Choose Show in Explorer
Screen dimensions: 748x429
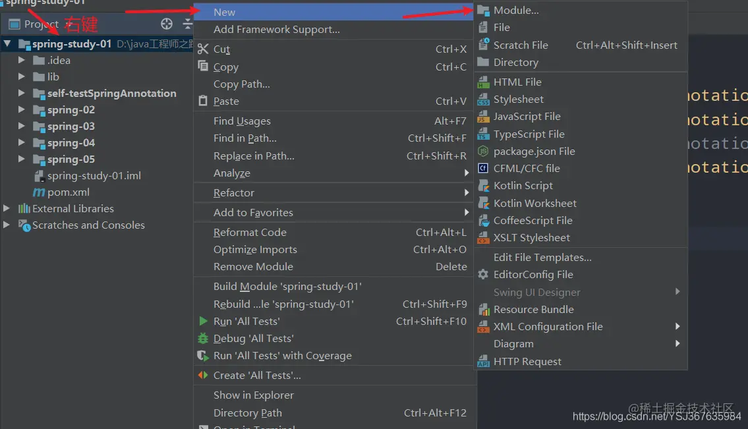pos(333,395)
